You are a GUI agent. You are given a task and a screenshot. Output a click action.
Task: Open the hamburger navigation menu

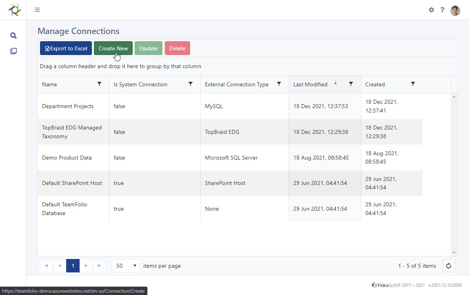click(x=37, y=10)
